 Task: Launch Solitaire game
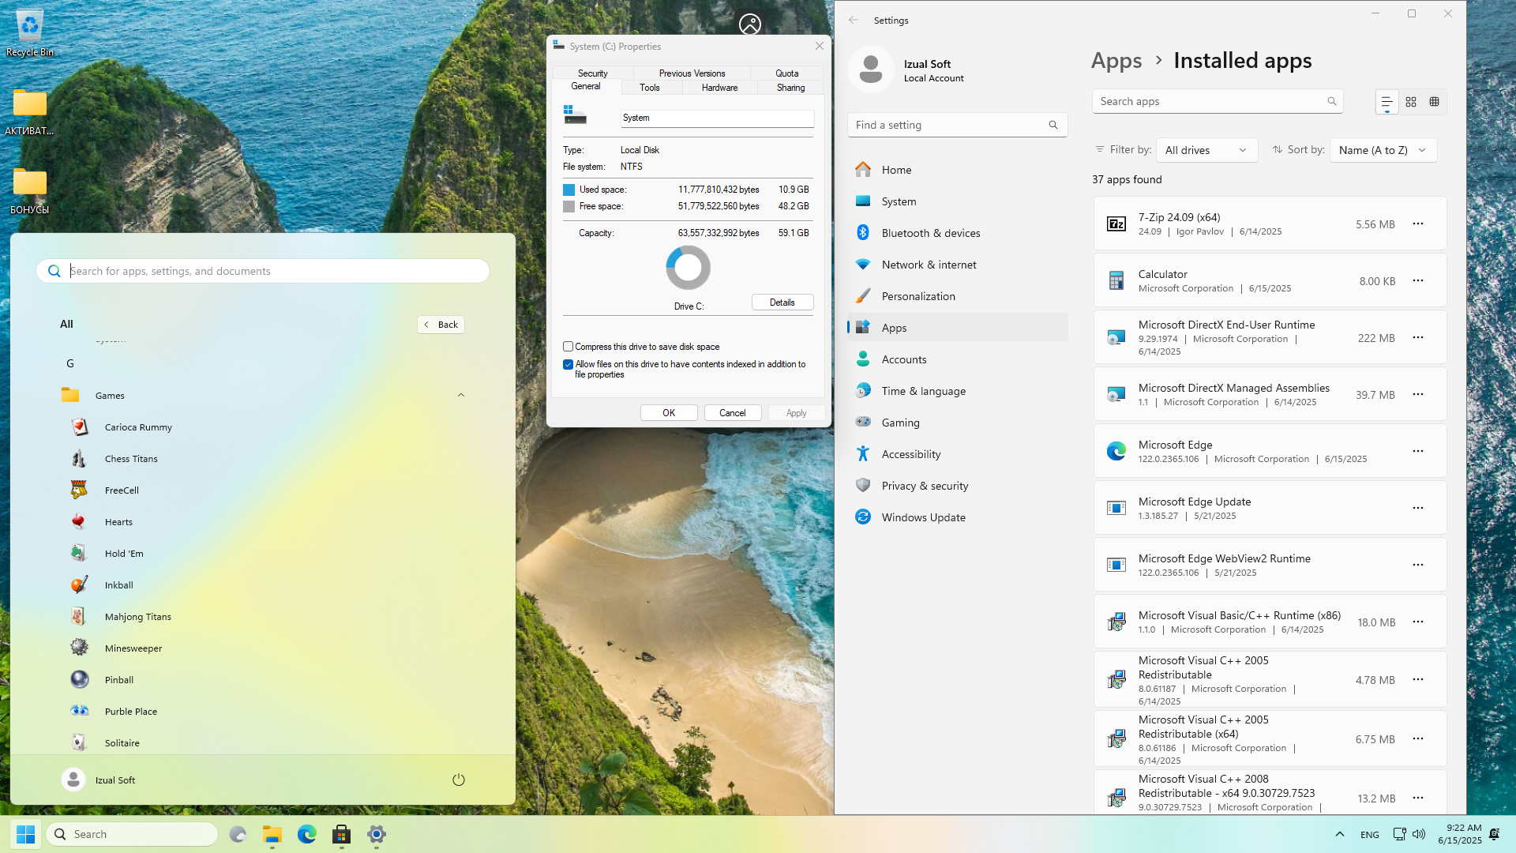pyautogui.click(x=122, y=743)
